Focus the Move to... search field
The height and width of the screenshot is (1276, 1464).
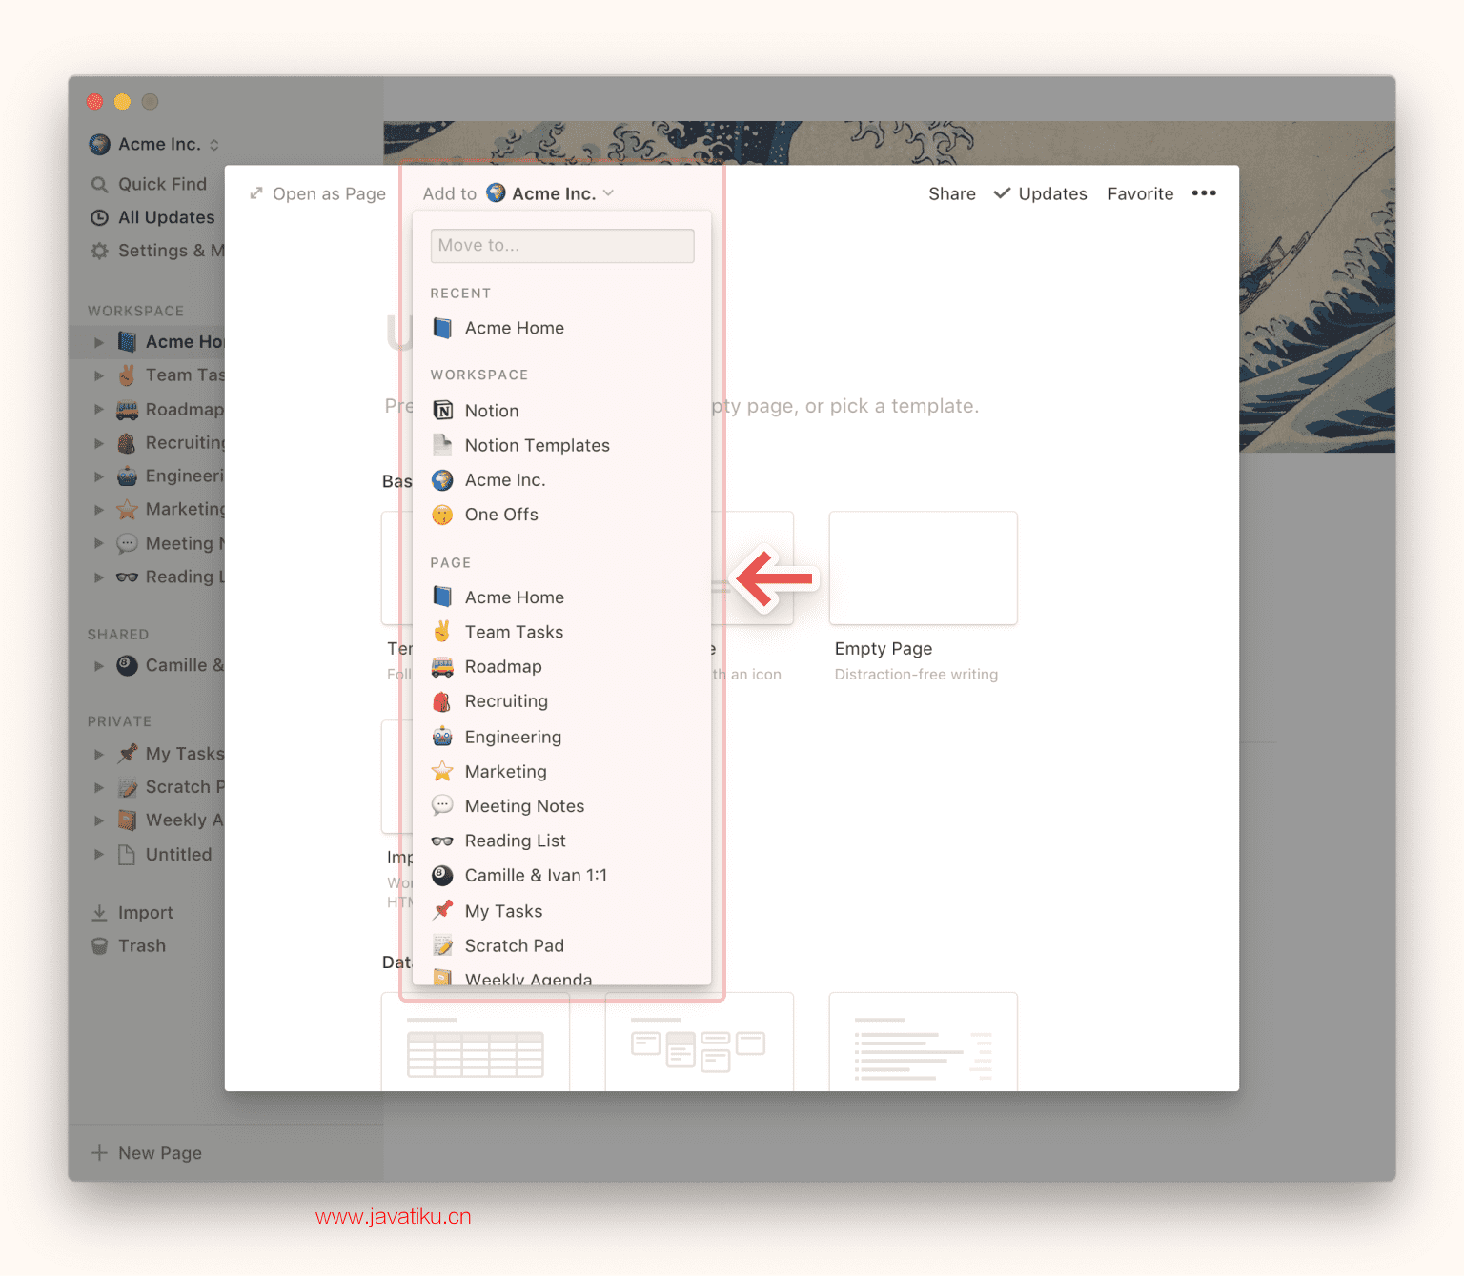point(562,246)
